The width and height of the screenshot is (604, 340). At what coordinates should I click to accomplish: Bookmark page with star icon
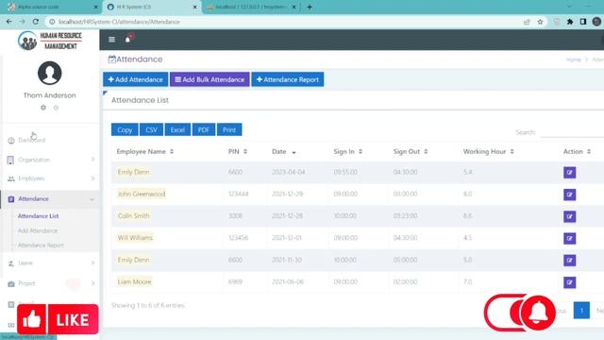point(540,22)
